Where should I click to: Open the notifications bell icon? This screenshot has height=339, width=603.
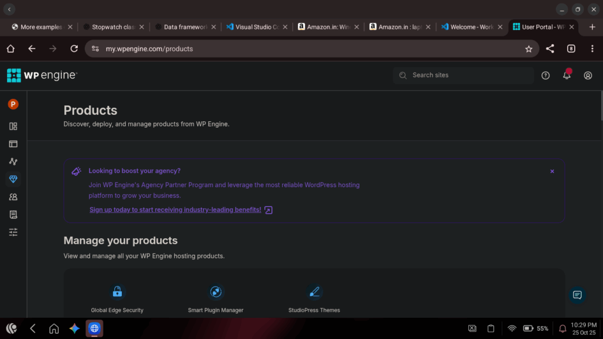pyautogui.click(x=566, y=75)
